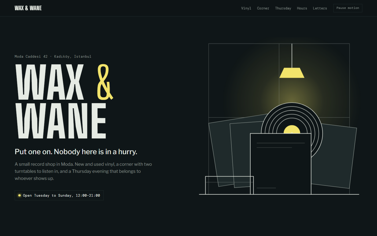Viewport: 377px width, 236px height.
Task: Click the Moda Caddesi 42 address line
Action: click(53, 56)
